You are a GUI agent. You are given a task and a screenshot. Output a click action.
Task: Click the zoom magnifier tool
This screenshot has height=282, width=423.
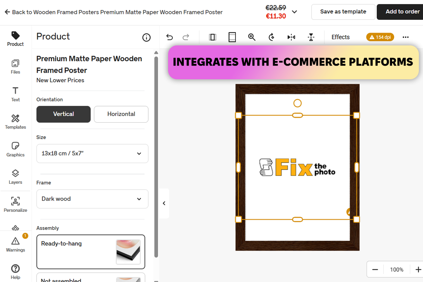pyautogui.click(x=252, y=37)
